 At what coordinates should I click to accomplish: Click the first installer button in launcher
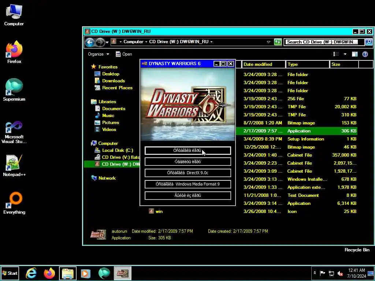188,150
